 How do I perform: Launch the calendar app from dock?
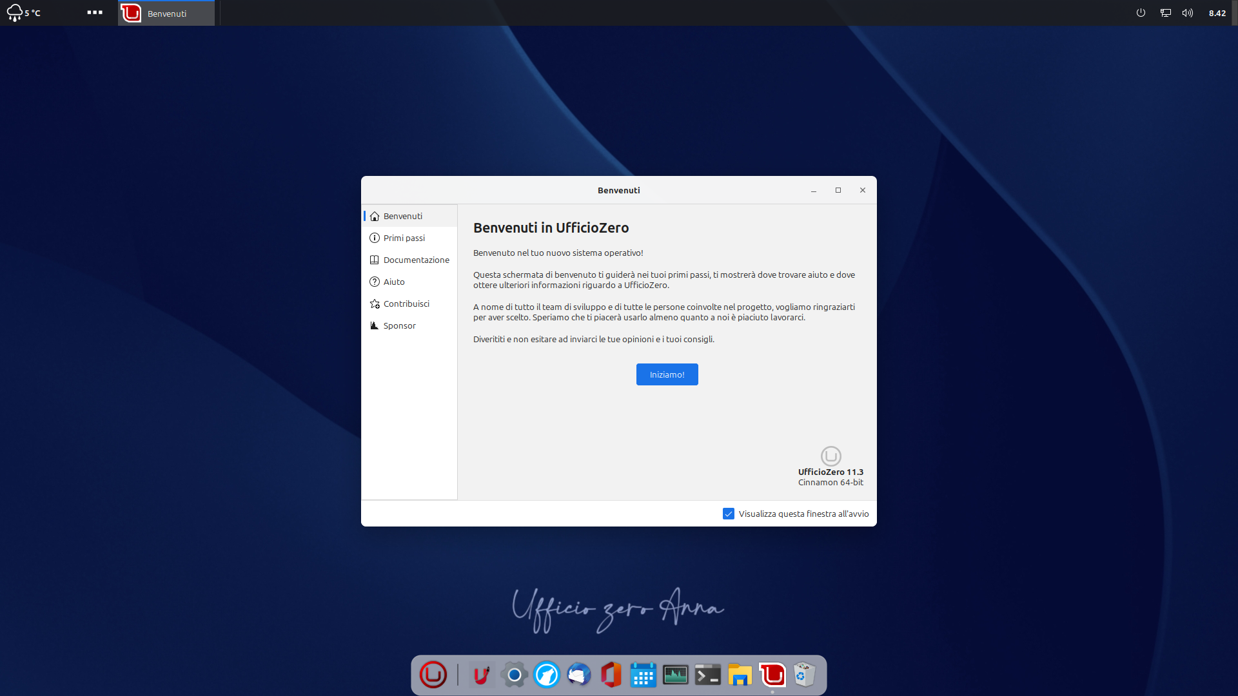point(644,675)
